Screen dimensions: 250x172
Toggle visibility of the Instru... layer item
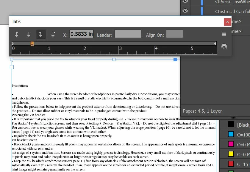point(185,11)
